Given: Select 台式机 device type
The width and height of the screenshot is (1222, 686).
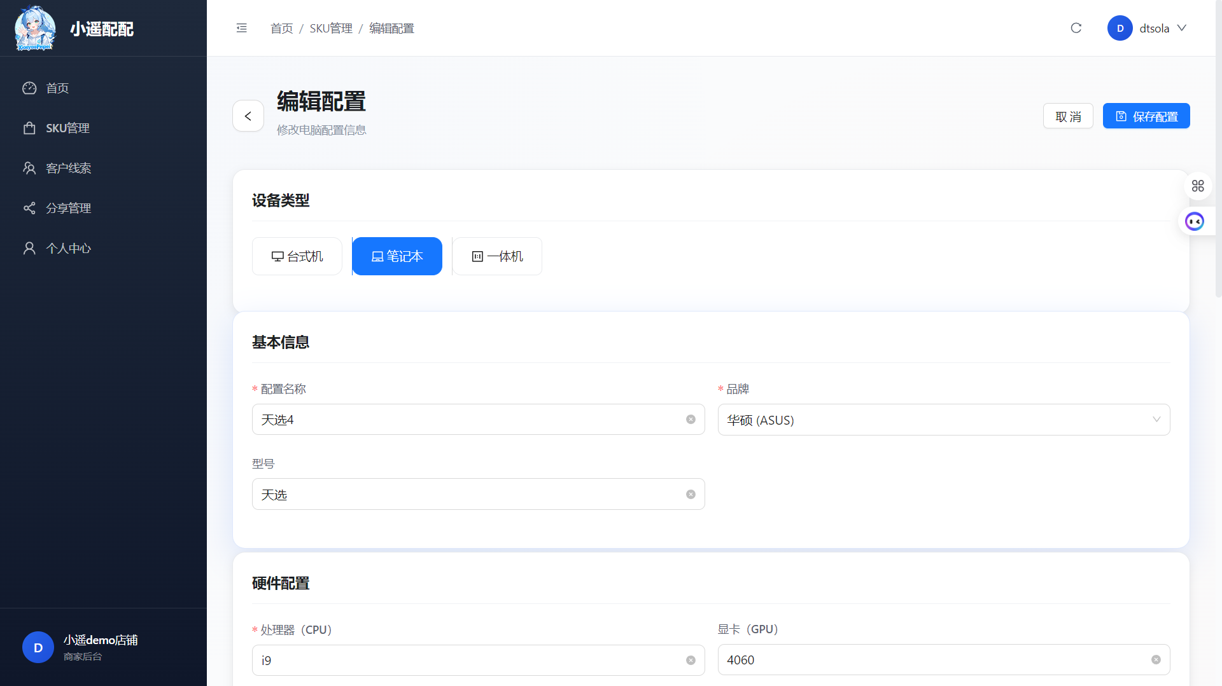Looking at the screenshot, I should click(x=297, y=256).
